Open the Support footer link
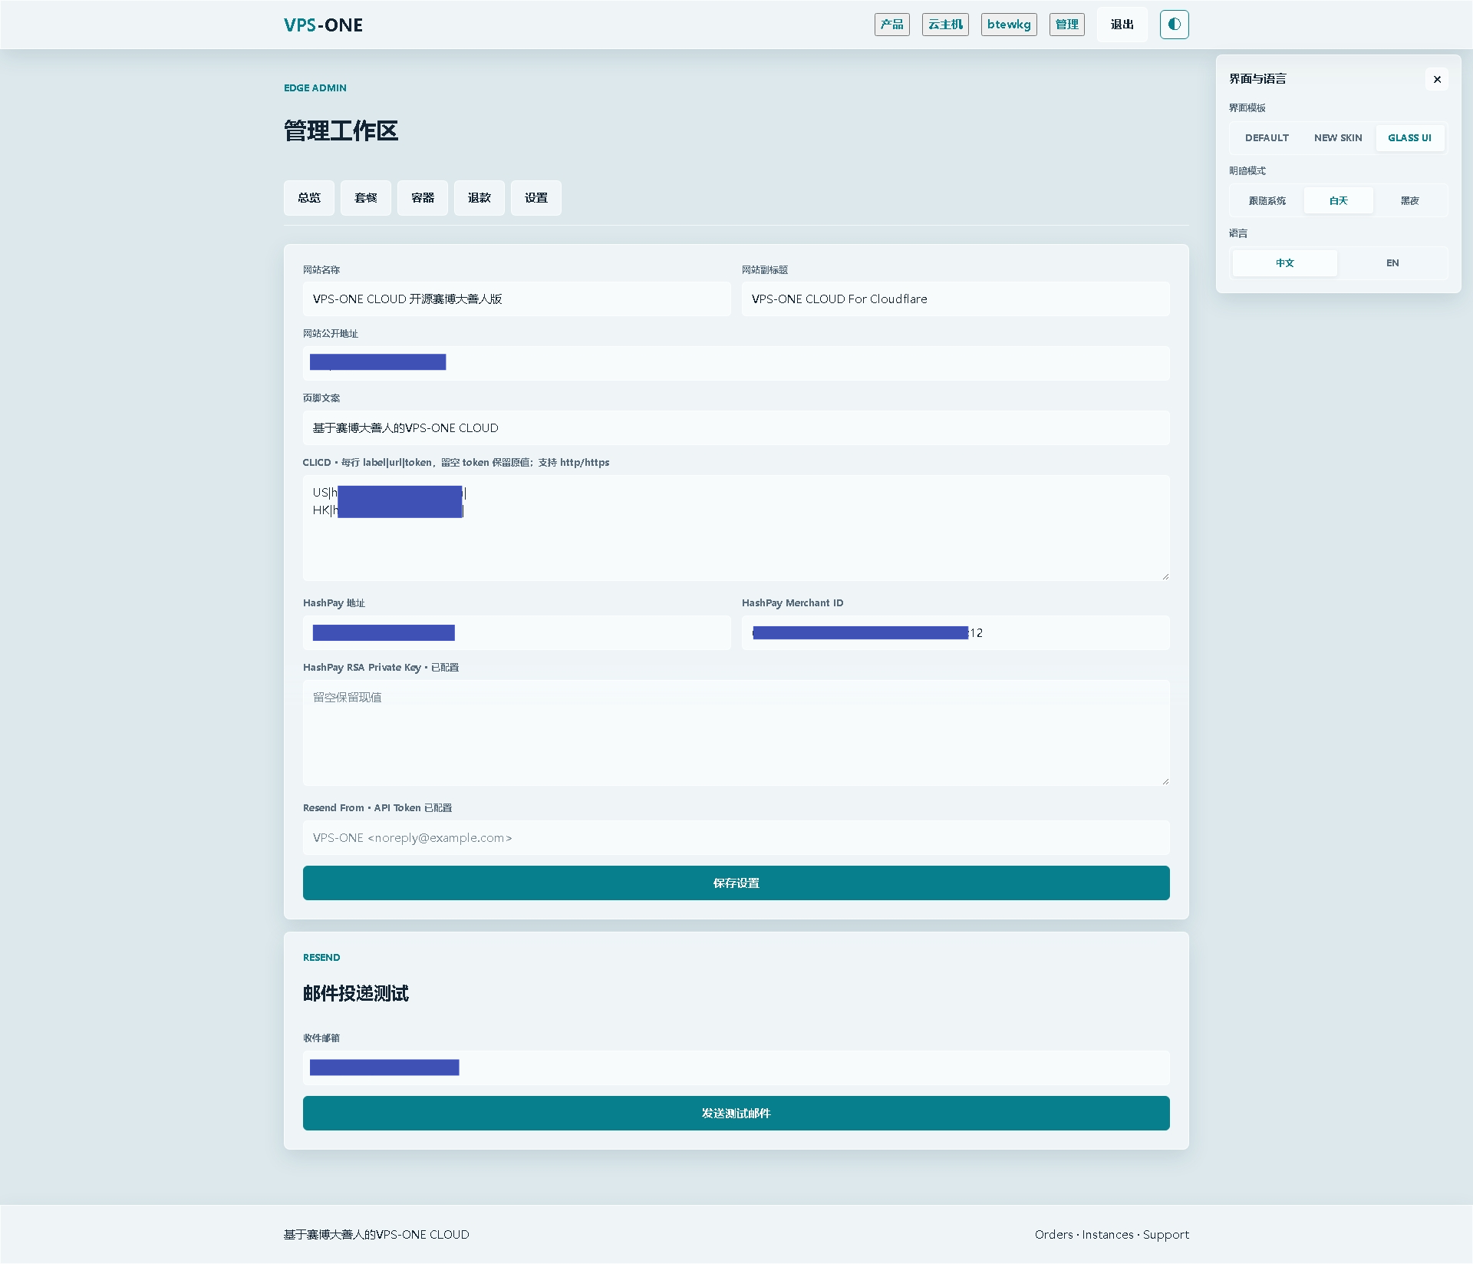The image size is (1473, 1264). point(1166,1235)
